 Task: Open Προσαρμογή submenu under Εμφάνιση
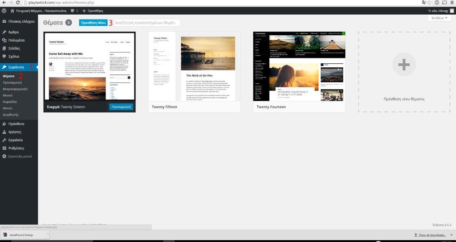pyautogui.click(x=12, y=82)
